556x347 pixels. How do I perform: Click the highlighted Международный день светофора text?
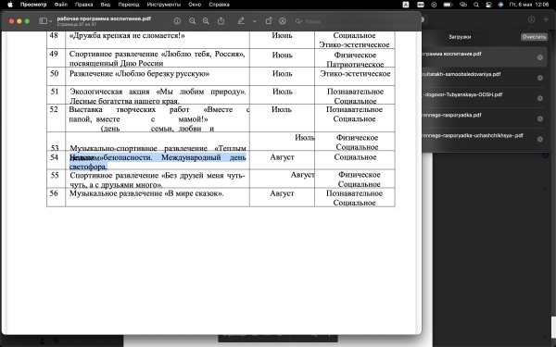158,162
